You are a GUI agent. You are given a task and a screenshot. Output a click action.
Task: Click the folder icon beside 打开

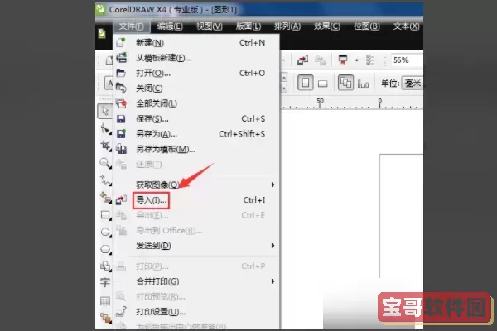(x=121, y=73)
